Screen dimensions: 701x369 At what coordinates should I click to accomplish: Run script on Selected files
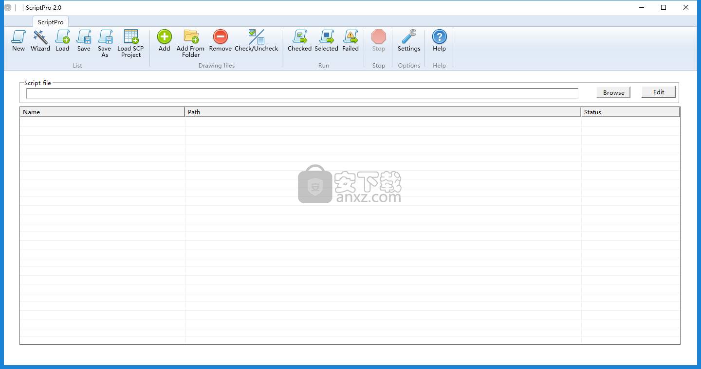326,41
